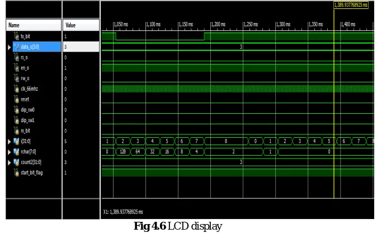Click the en_o signal icon
This screenshot has height=233, width=377.
click(16, 68)
